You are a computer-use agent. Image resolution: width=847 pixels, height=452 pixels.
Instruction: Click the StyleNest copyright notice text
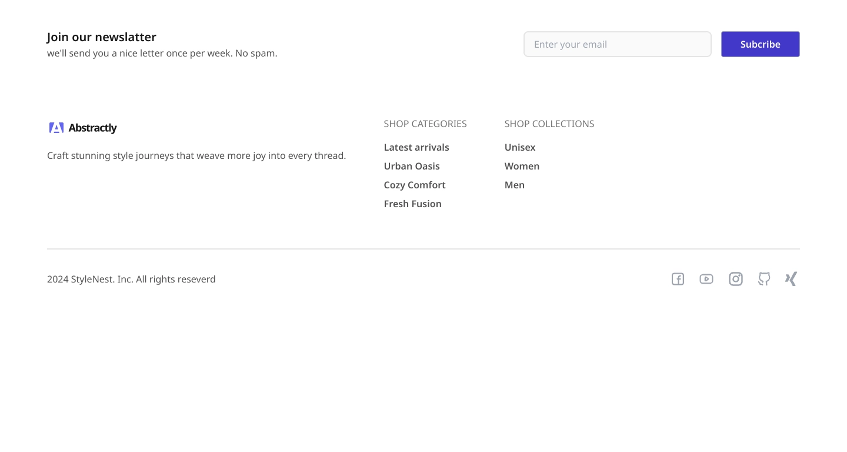point(131,279)
